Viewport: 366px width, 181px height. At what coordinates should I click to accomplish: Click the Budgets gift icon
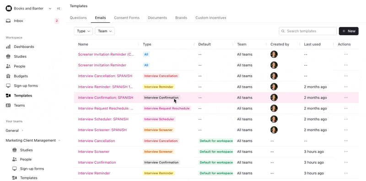[8, 76]
